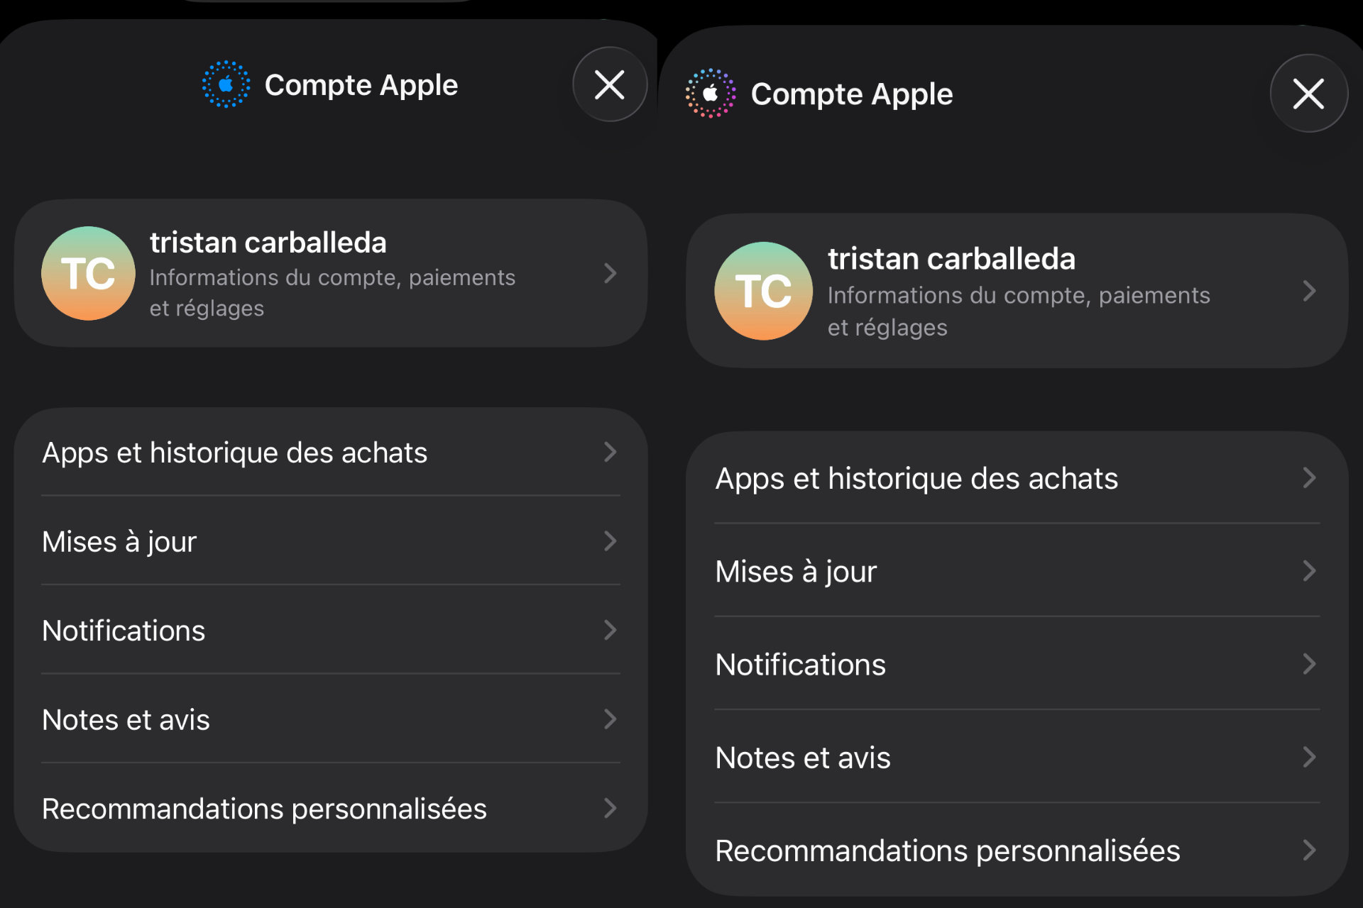The width and height of the screenshot is (1363, 908).
Task: Expand Recommandations personnalisées in the left panel
Action: pos(265,809)
